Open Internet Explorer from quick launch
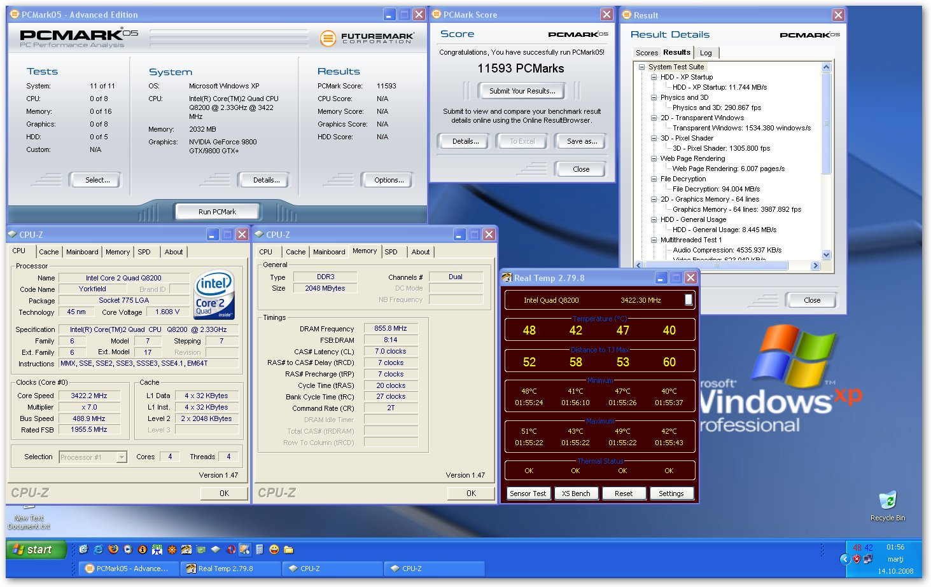The image size is (931, 587). (99, 549)
